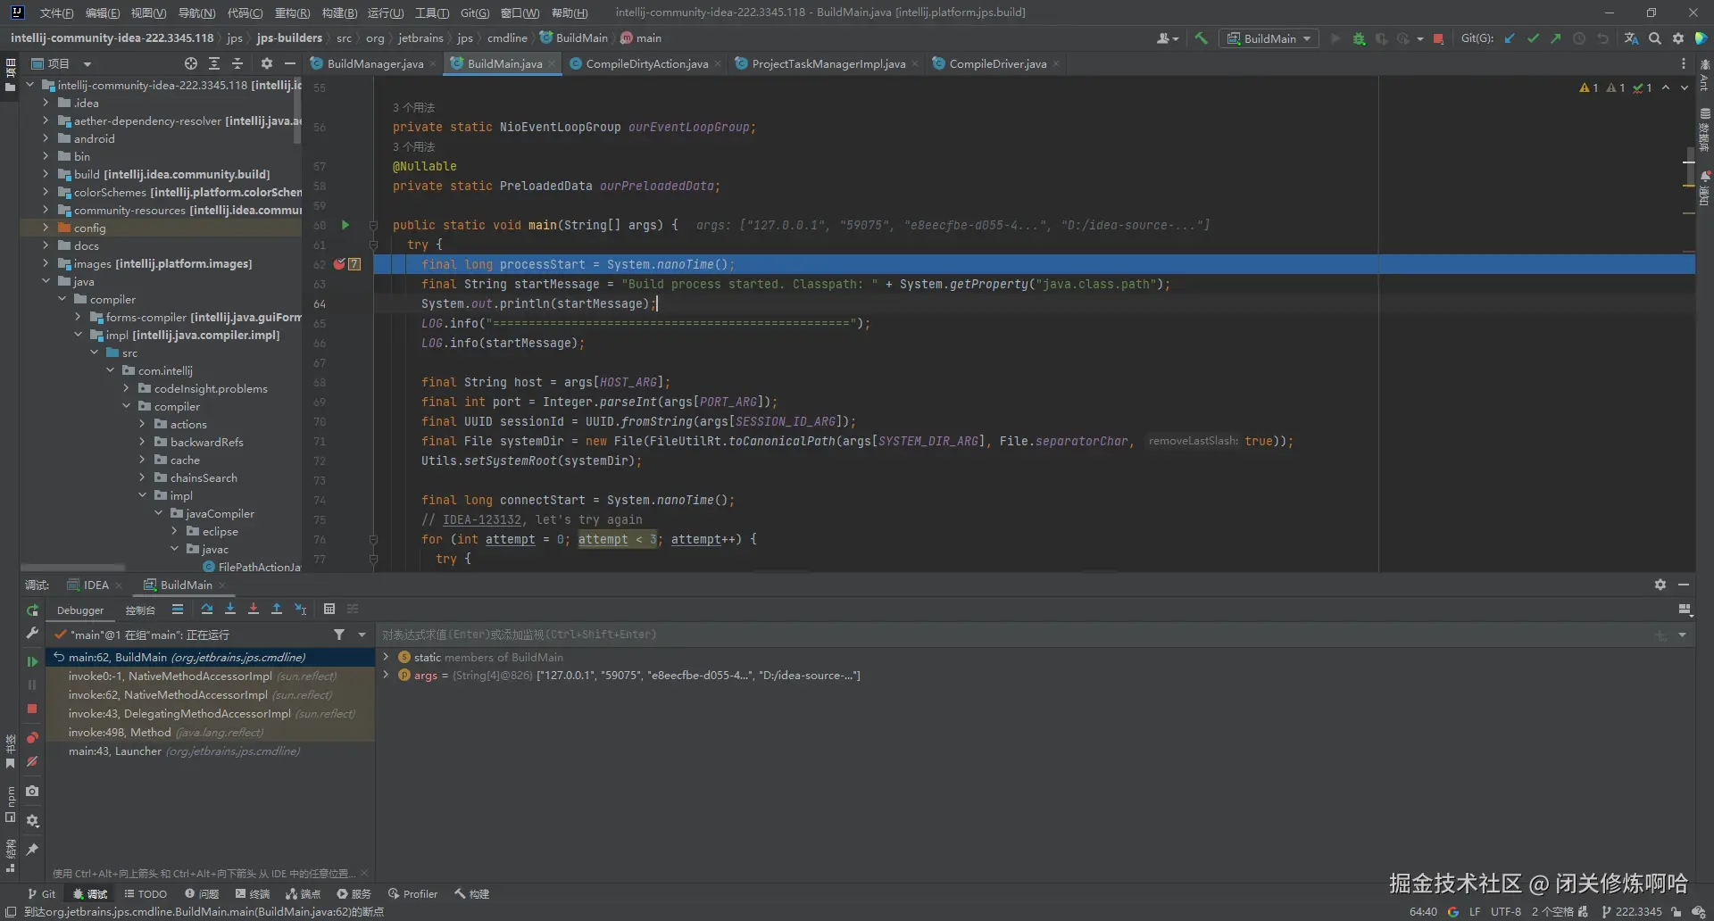This screenshot has height=921, width=1714.
Task: Expand the android folder in project tree
Action: click(46, 138)
